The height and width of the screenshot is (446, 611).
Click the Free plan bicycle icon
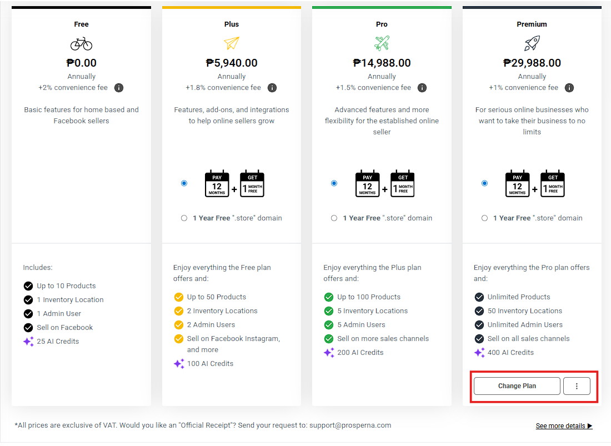click(81, 44)
